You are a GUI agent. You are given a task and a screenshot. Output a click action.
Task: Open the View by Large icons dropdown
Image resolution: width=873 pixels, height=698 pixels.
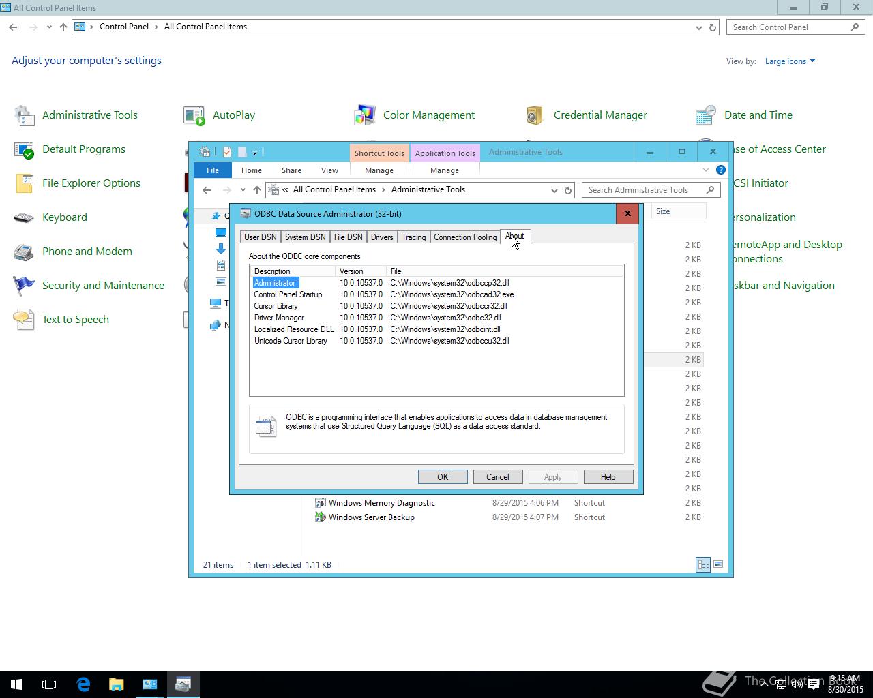point(790,61)
